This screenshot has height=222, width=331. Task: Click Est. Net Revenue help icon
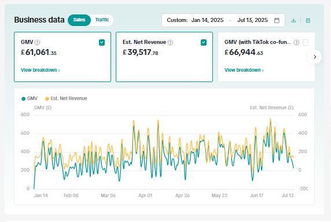click(170, 42)
